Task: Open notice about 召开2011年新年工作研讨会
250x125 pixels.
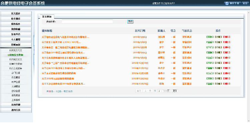Action: 63,68
